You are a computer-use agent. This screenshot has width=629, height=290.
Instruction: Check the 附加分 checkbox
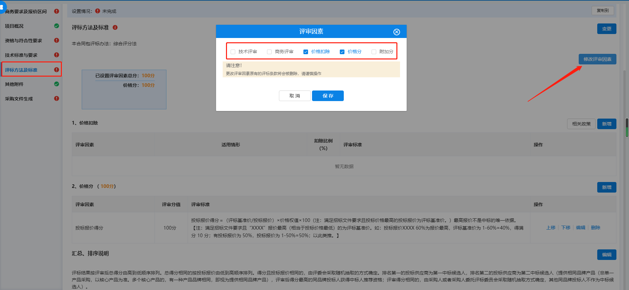[x=374, y=52]
